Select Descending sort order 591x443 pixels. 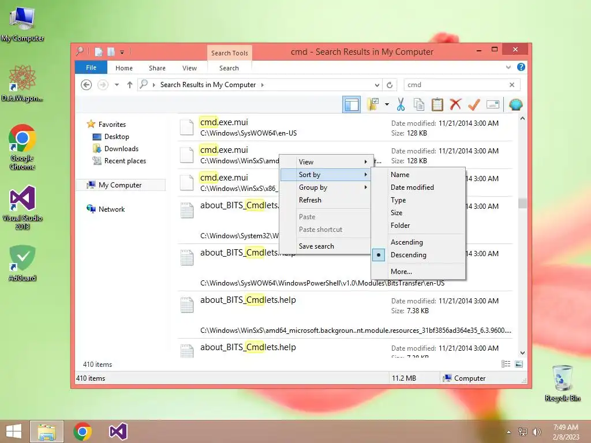pyautogui.click(x=418, y=254)
